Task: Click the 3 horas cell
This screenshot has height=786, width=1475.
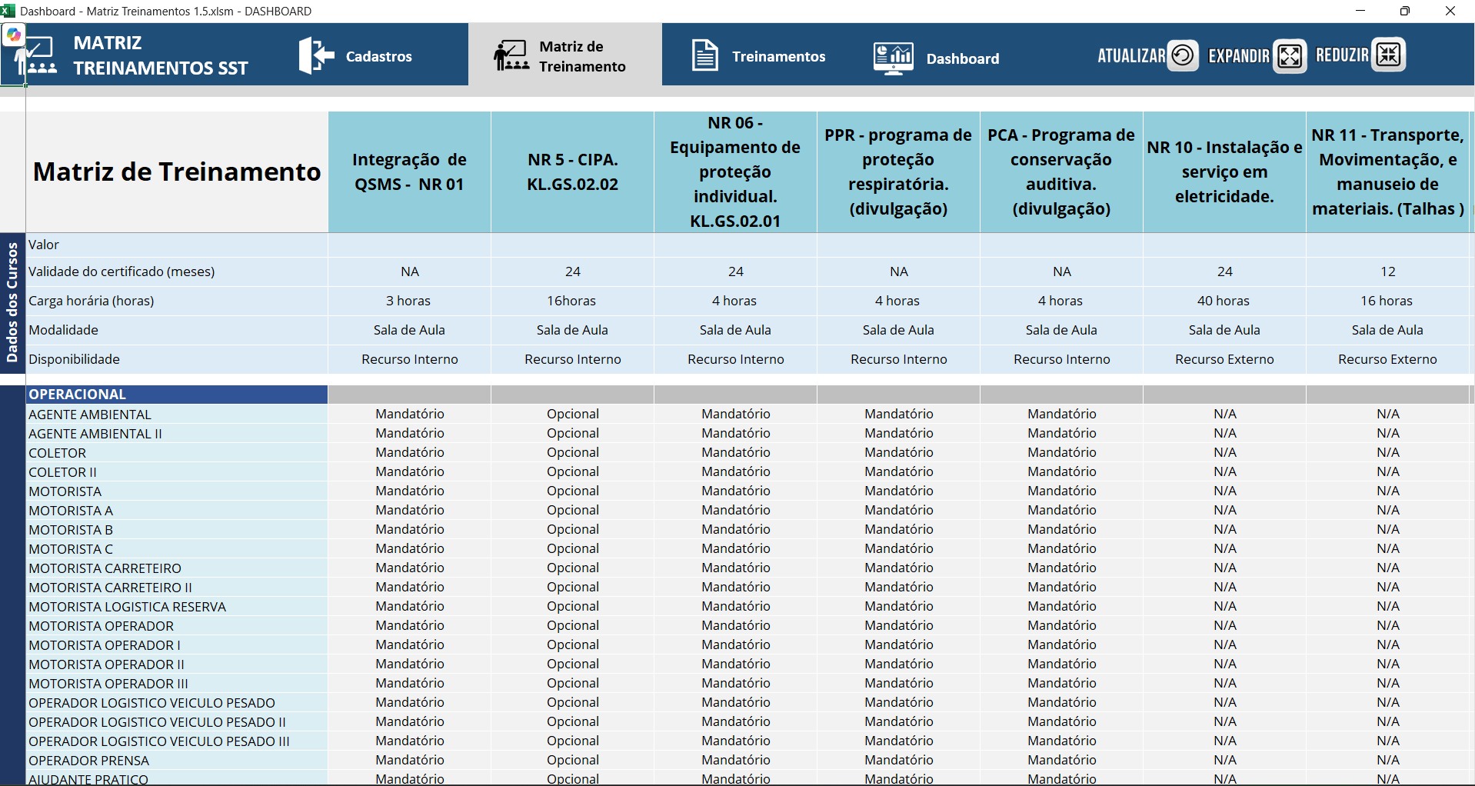Action: pyautogui.click(x=408, y=301)
